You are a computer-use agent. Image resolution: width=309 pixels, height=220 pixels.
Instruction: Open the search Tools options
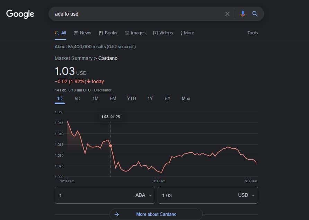click(253, 33)
